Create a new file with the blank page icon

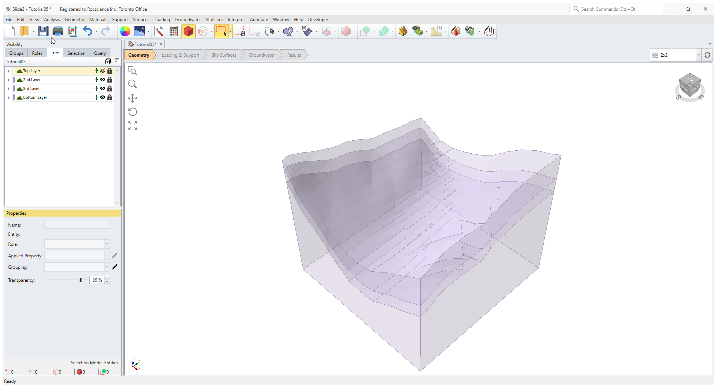pos(10,31)
